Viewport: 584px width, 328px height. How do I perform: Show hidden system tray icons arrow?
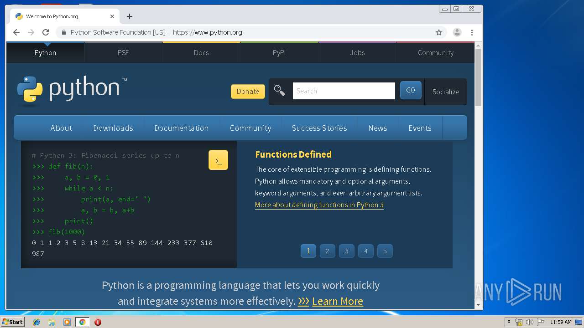pos(509,322)
